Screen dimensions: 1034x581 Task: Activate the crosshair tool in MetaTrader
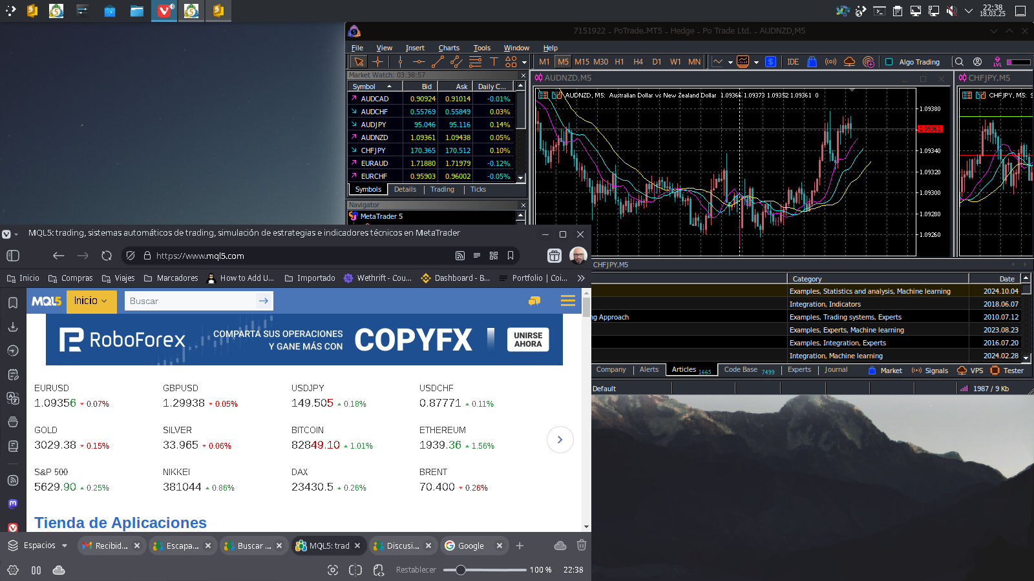(378, 62)
